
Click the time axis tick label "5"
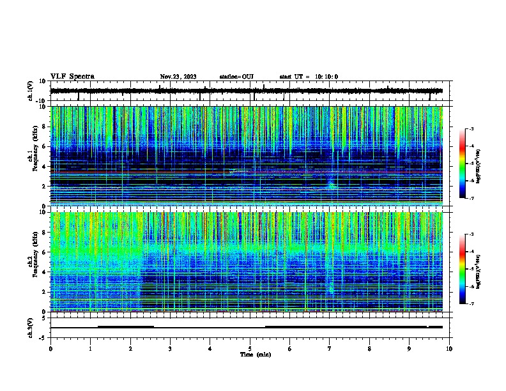tap(250, 349)
